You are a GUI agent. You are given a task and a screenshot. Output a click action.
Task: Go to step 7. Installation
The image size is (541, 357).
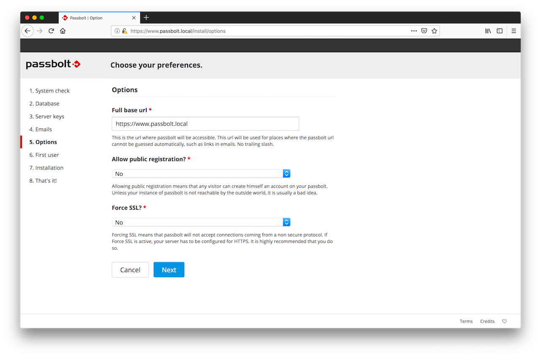coord(46,168)
